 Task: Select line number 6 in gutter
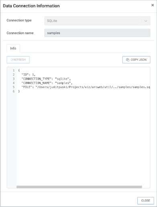[14, 91]
